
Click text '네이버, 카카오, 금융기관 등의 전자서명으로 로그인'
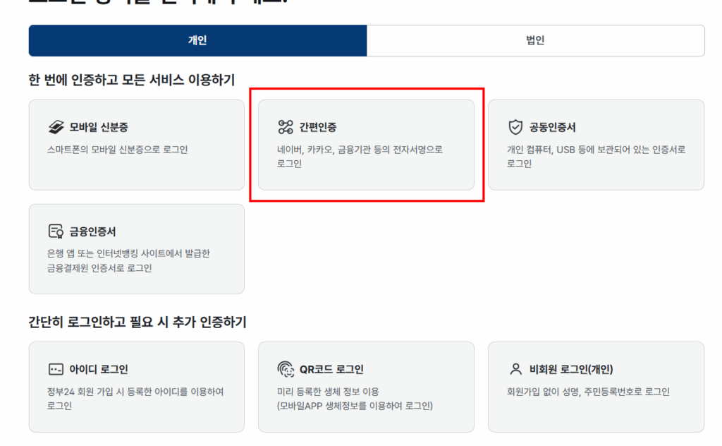tap(360, 157)
